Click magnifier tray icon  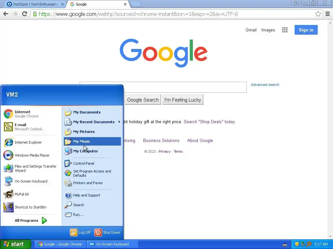pyautogui.click(x=309, y=244)
